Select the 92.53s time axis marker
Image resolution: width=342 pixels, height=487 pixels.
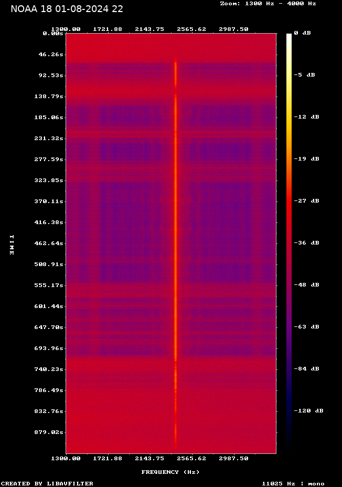point(51,75)
